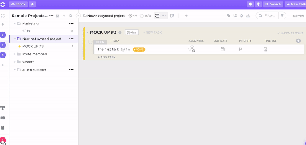
Task: Open the notifications bell
Action: click(x=250, y=4)
